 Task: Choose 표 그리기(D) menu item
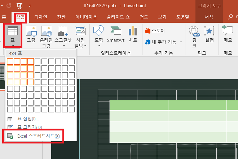[x=41, y=126]
